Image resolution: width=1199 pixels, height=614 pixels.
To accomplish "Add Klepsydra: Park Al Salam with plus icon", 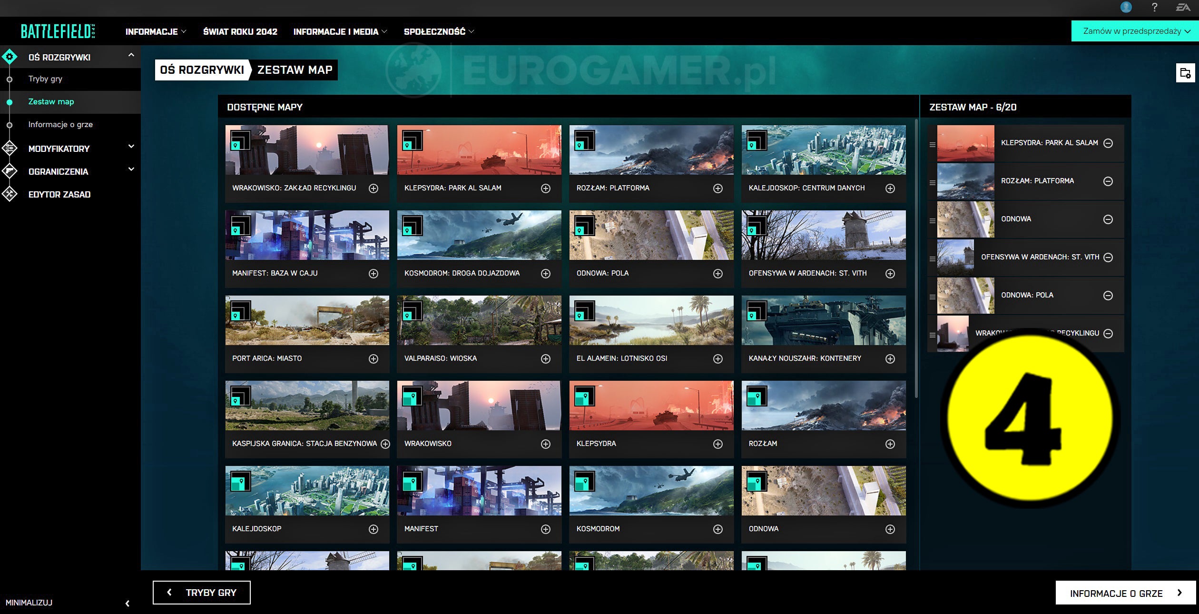I will click(546, 188).
